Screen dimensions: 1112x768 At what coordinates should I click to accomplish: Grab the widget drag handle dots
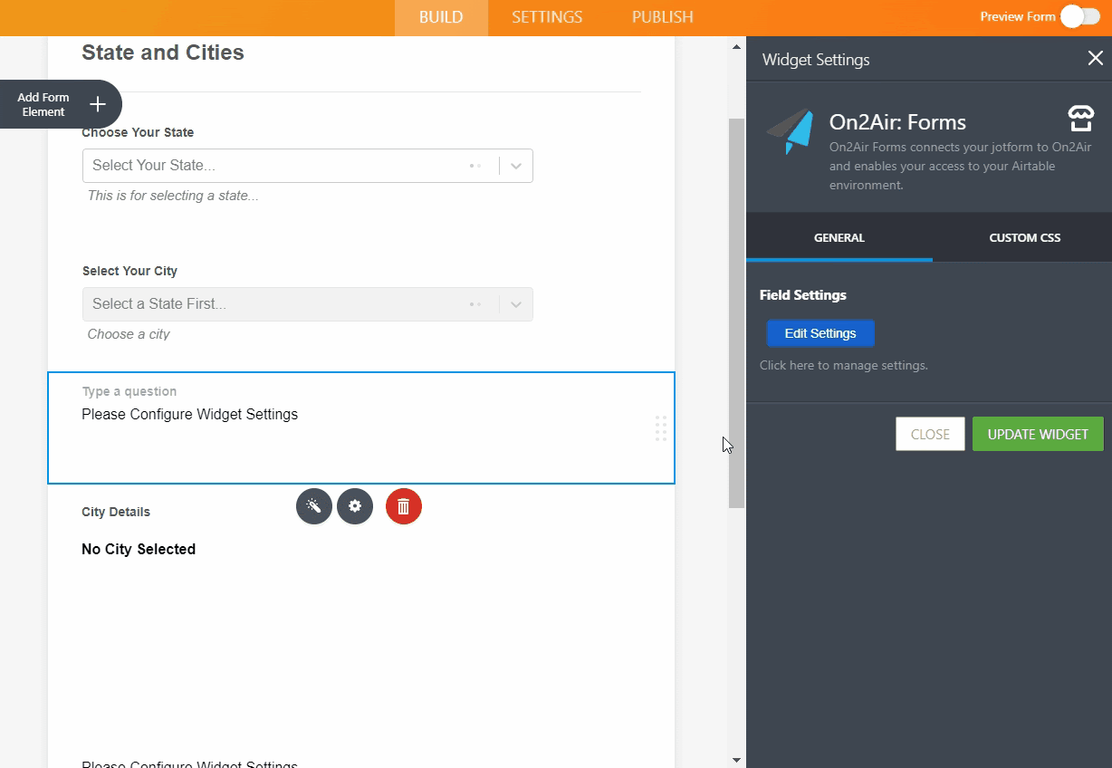pyautogui.click(x=661, y=428)
